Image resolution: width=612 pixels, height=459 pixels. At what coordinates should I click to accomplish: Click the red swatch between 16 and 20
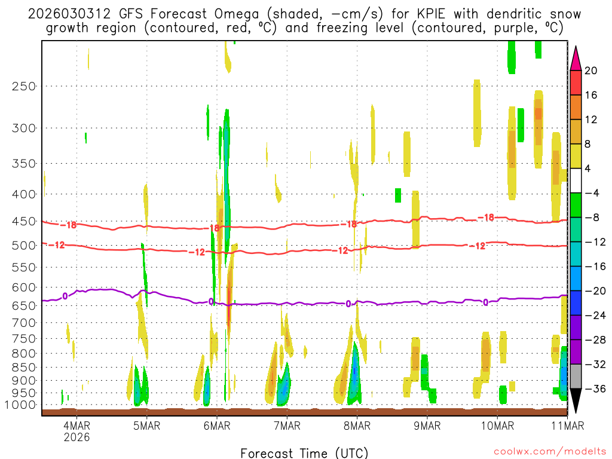[x=576, y=82]
